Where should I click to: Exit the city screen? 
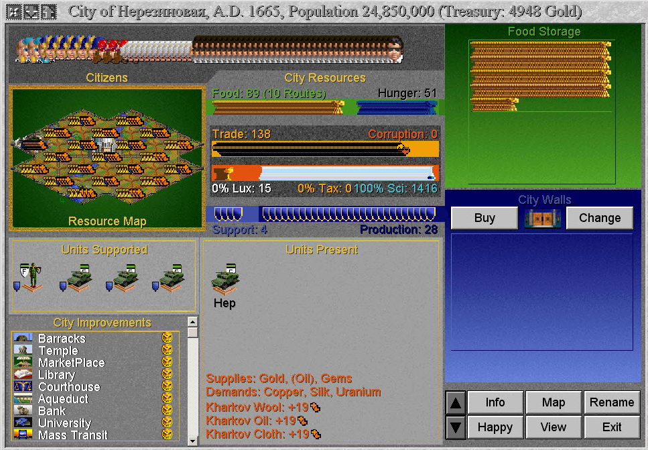[x=612, y=427]
